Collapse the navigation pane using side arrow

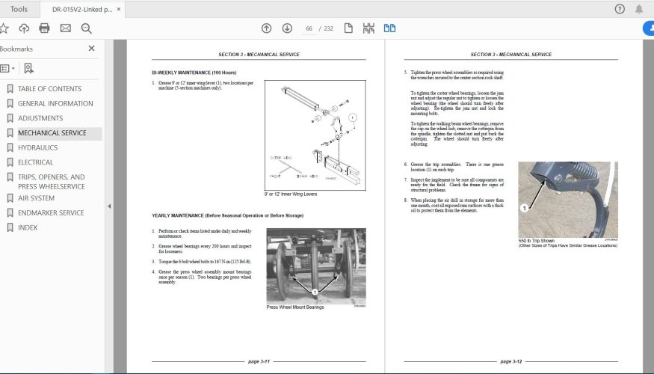[109, 206]
